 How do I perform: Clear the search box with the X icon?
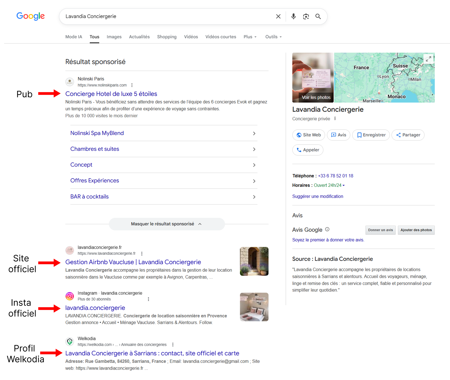(278, 16)
